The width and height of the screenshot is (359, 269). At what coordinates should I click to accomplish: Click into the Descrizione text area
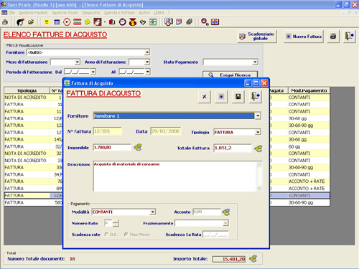coord(174,176)
